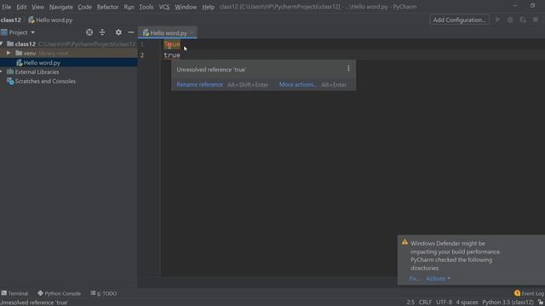Collapse the class12 project root
The width and height of the screenshot is (545, 306).
(x=2, y=43)
